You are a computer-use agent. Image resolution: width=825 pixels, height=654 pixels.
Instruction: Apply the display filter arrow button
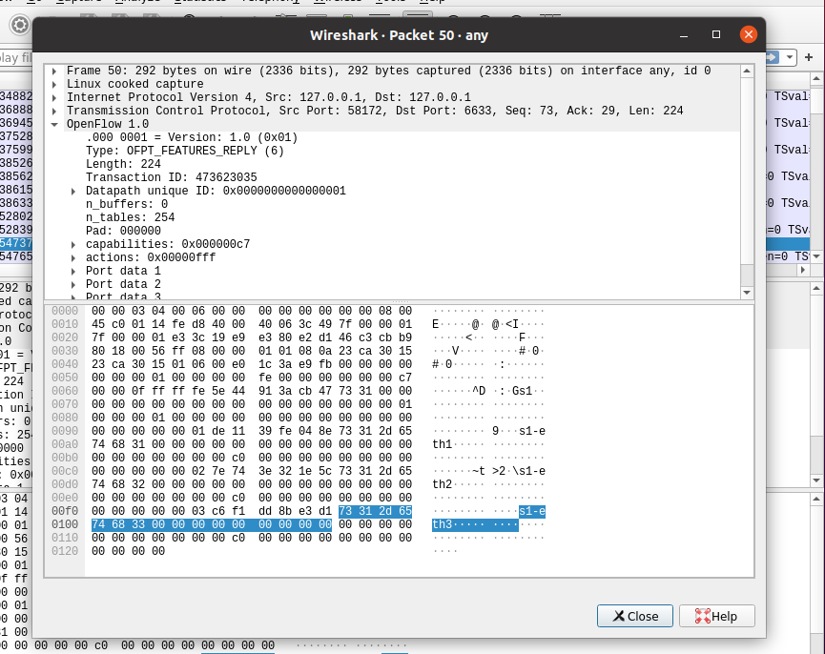pyautogui.click(x=772, y=57)
